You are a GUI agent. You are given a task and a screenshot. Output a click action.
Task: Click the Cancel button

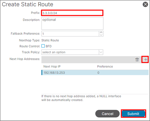pos(108,114)
